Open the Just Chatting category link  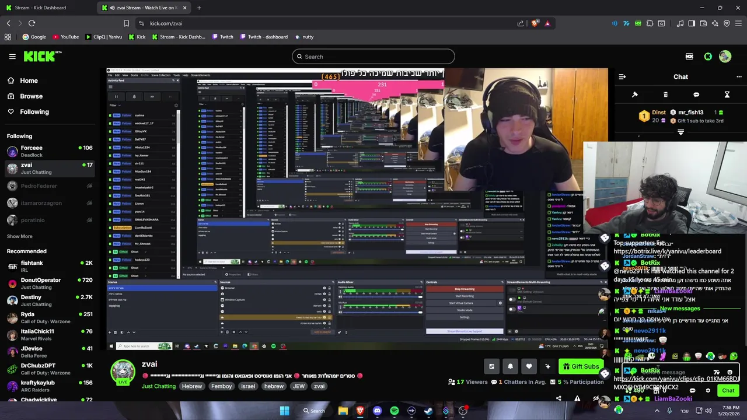click(158, 386)
